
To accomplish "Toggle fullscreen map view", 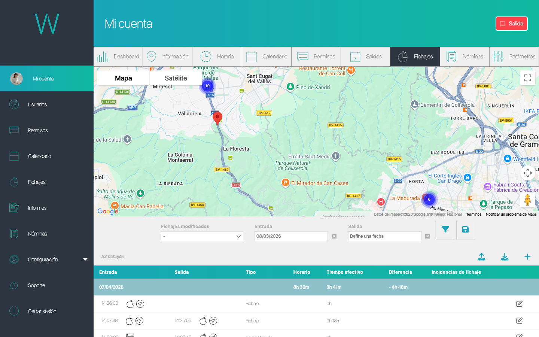I will coord(528,78).
